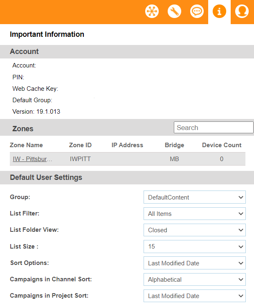Open the Campaigns in Project Sort dropdown
Viewport: 254px width, 305px height.
[x=195, y=296]
